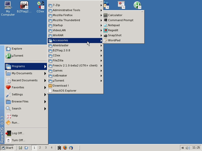Open SnapShot tool from Accessories
The image size is (202, 151).
(x=123, y=35)
